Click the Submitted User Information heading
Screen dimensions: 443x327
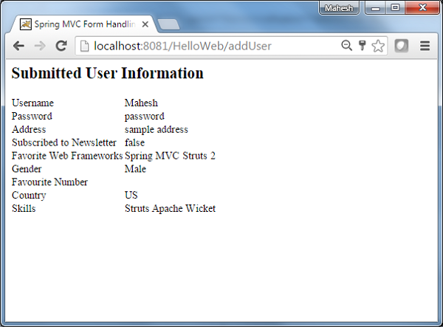click(x=108, y=73)
